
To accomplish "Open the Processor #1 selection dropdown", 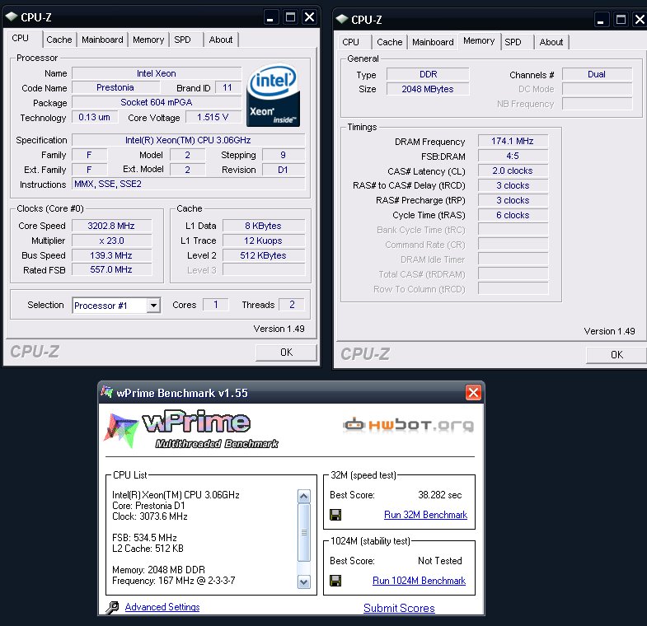I will click(x=153, y=306).
